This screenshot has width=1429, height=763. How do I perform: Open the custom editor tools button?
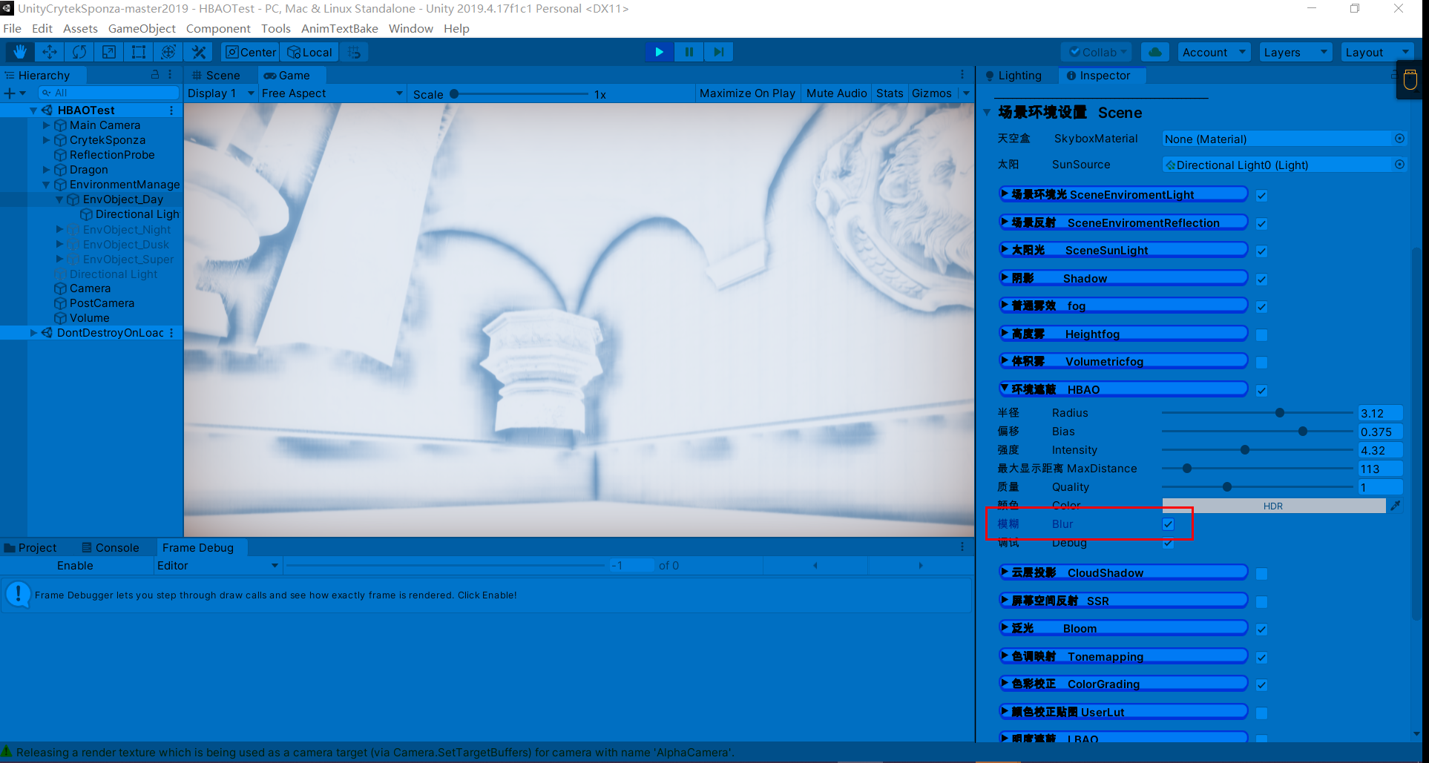(x=199, y=52)
